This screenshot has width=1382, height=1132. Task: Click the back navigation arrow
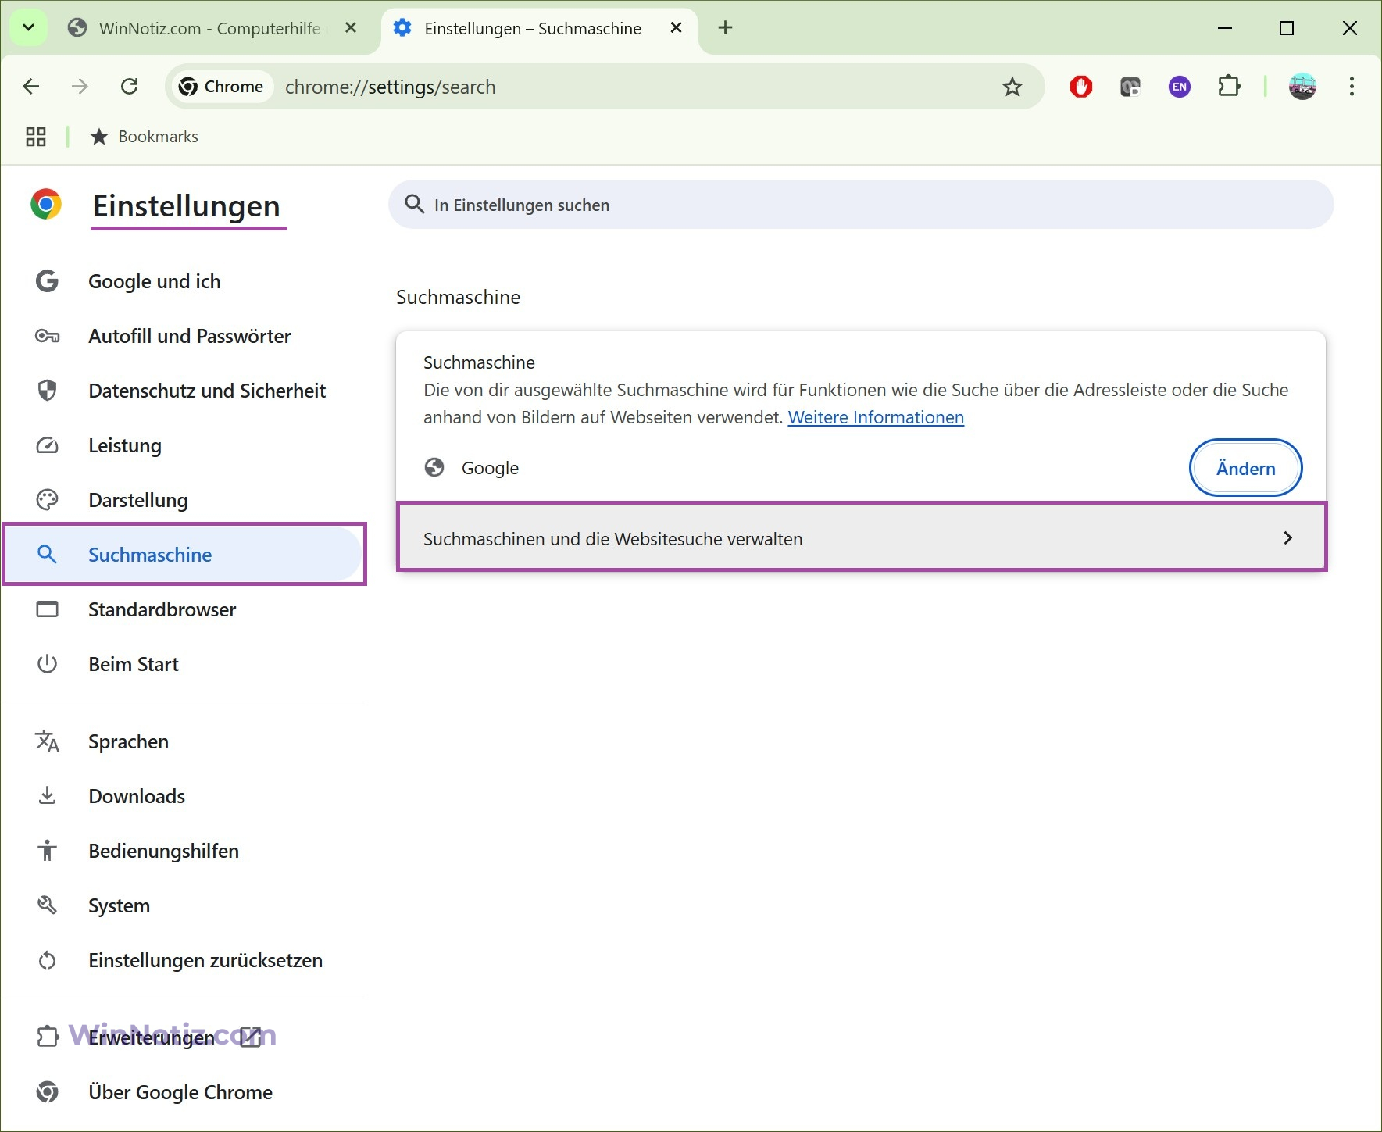point(31,87)
